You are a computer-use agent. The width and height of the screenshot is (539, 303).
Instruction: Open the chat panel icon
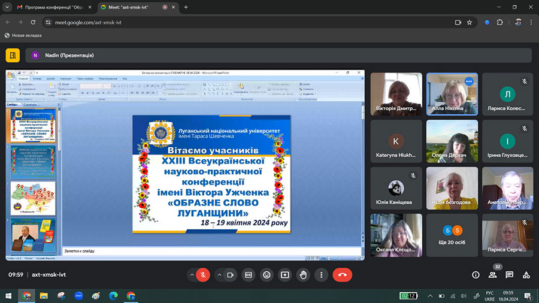[x=509, y=275]
